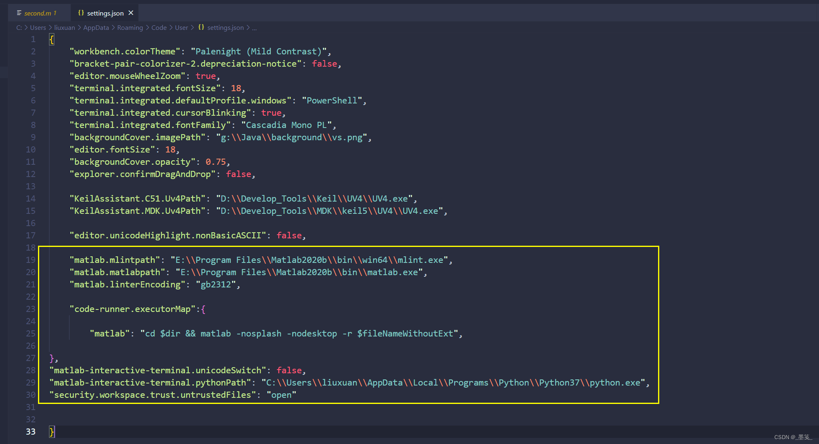Open the Users breadcrumb segment
The image size is (819, 444).
coord(38,27)
